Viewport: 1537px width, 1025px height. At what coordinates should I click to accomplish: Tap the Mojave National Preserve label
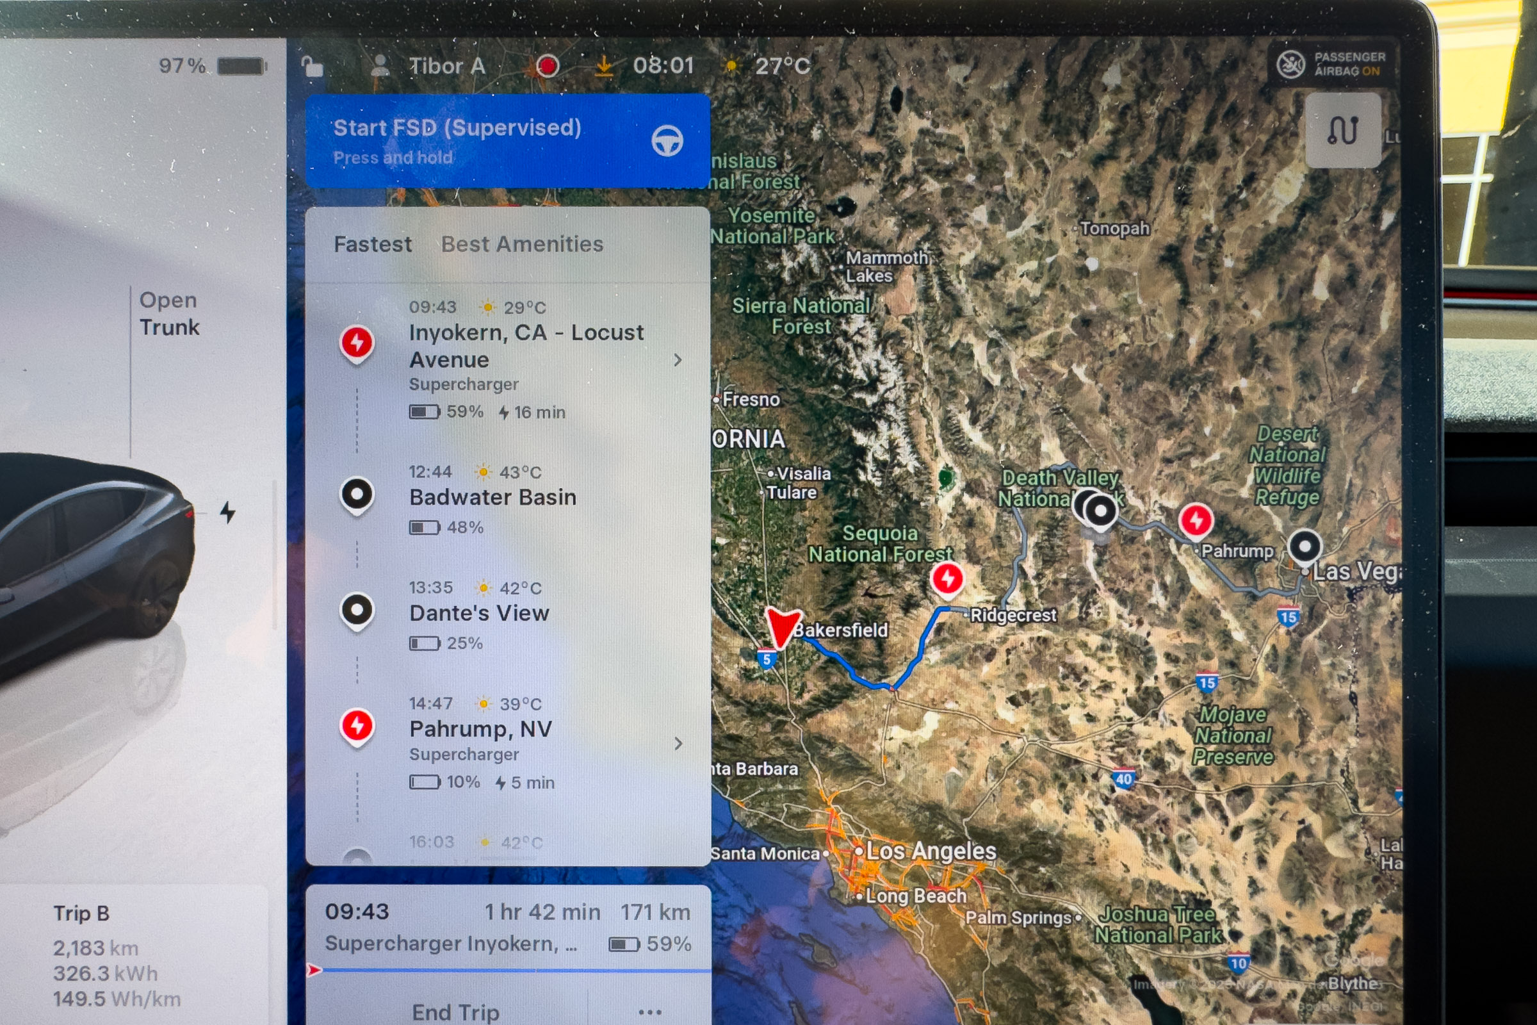point(1233,735)
